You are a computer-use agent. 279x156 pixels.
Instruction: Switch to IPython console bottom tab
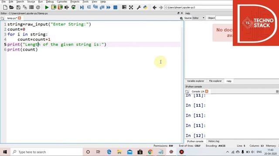pyautogui.click(x=195, y=141)
